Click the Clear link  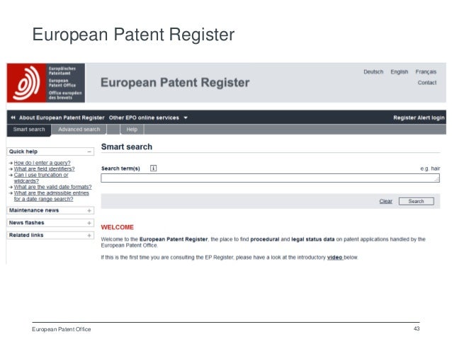(385, 201)
